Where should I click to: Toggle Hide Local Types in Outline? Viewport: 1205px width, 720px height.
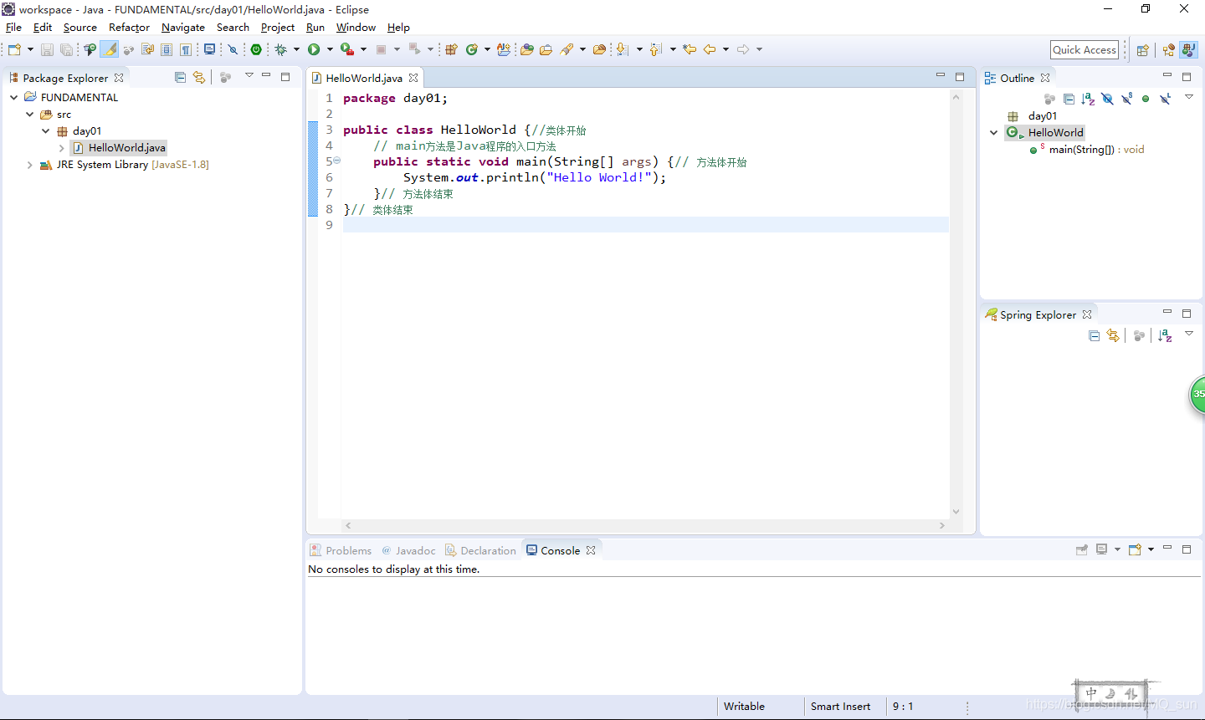[1165, 99]
